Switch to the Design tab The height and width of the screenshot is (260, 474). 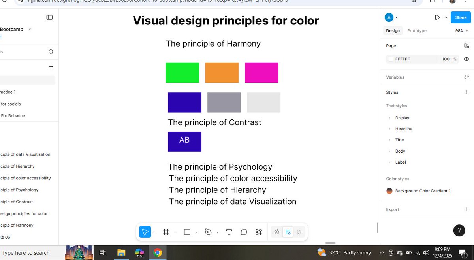pos(393,31)
